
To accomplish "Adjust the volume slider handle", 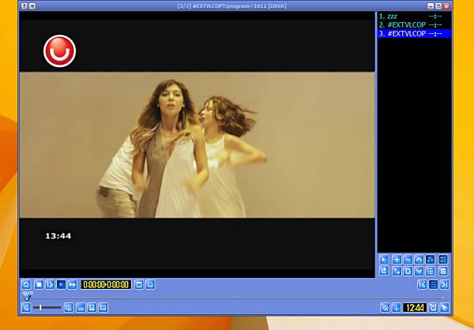I will coord(40,307).
